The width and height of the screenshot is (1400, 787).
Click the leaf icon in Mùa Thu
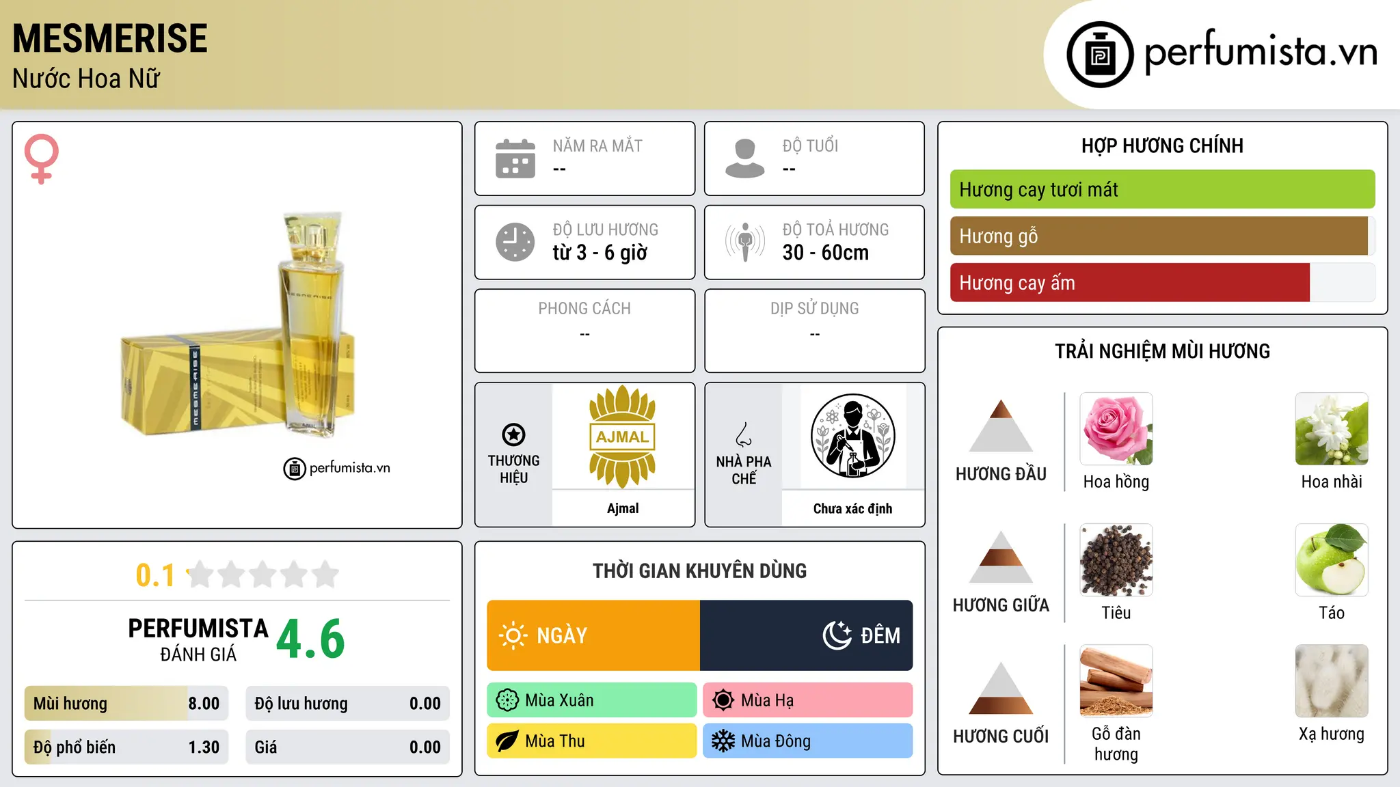[507, 741]
